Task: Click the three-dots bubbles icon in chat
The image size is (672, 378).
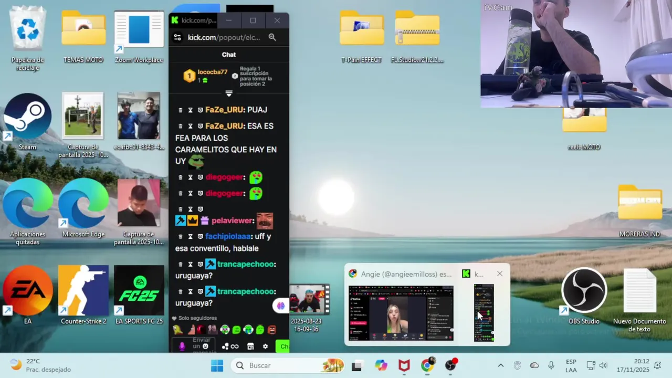Action: click(x=225, y=346)
